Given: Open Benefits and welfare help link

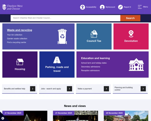Looking at the screenshot, I should tap(15, 89).
